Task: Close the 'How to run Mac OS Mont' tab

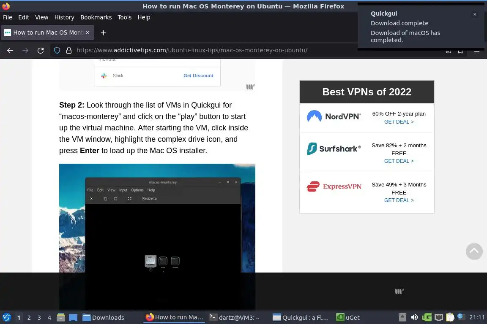Action: [88, 32]
